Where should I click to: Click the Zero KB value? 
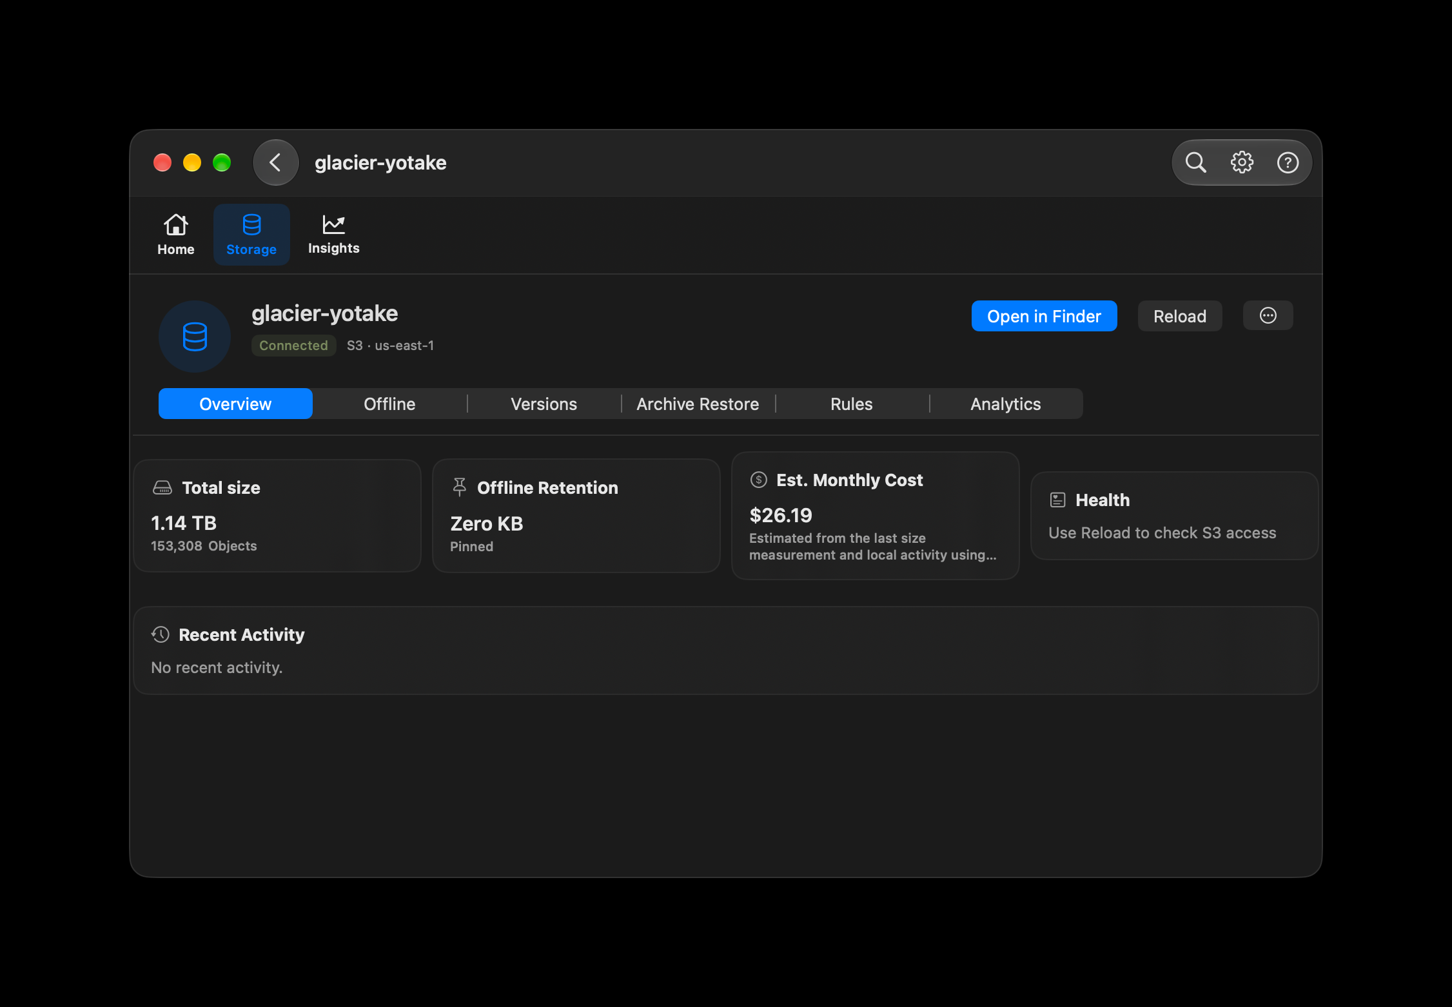487,523
